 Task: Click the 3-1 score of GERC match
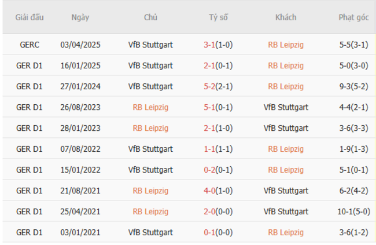(x=211, y=45)
